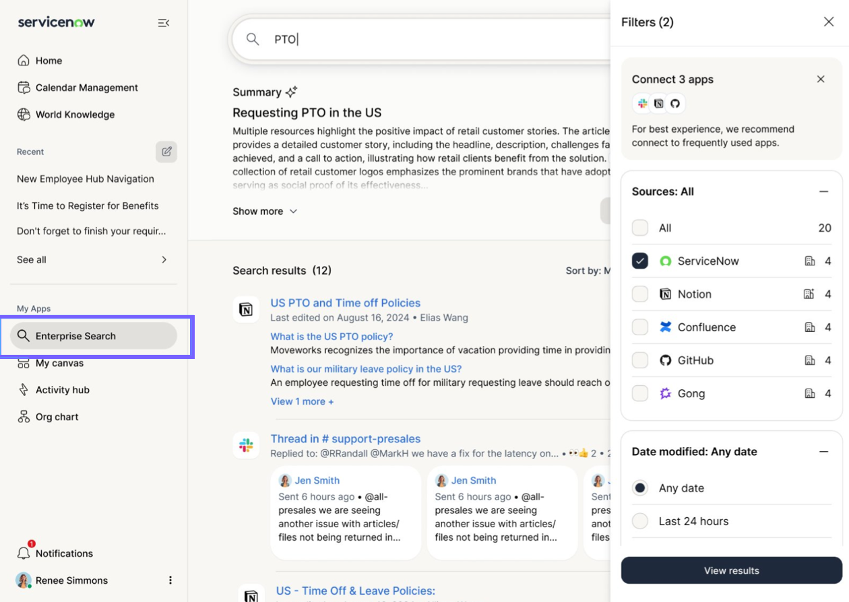
Task: Open military leave policy in the US link
Action: [x=366, y=369]
